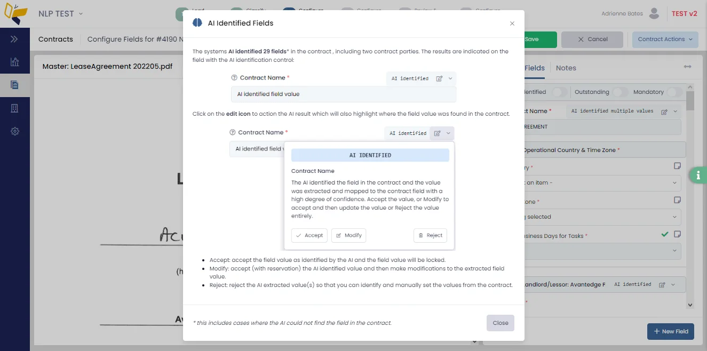Viewport: 707px width, 351px height.
Task: Click the fields panel vertical scrollbar thumb
Action: (x=690, y=101)
